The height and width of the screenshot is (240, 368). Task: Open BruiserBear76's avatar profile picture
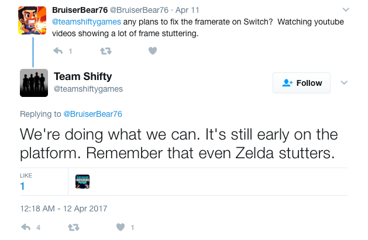pos(32,20)
